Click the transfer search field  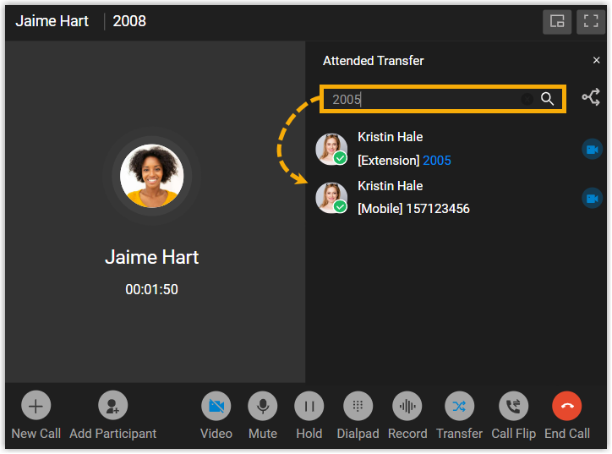tap(443, 99)
